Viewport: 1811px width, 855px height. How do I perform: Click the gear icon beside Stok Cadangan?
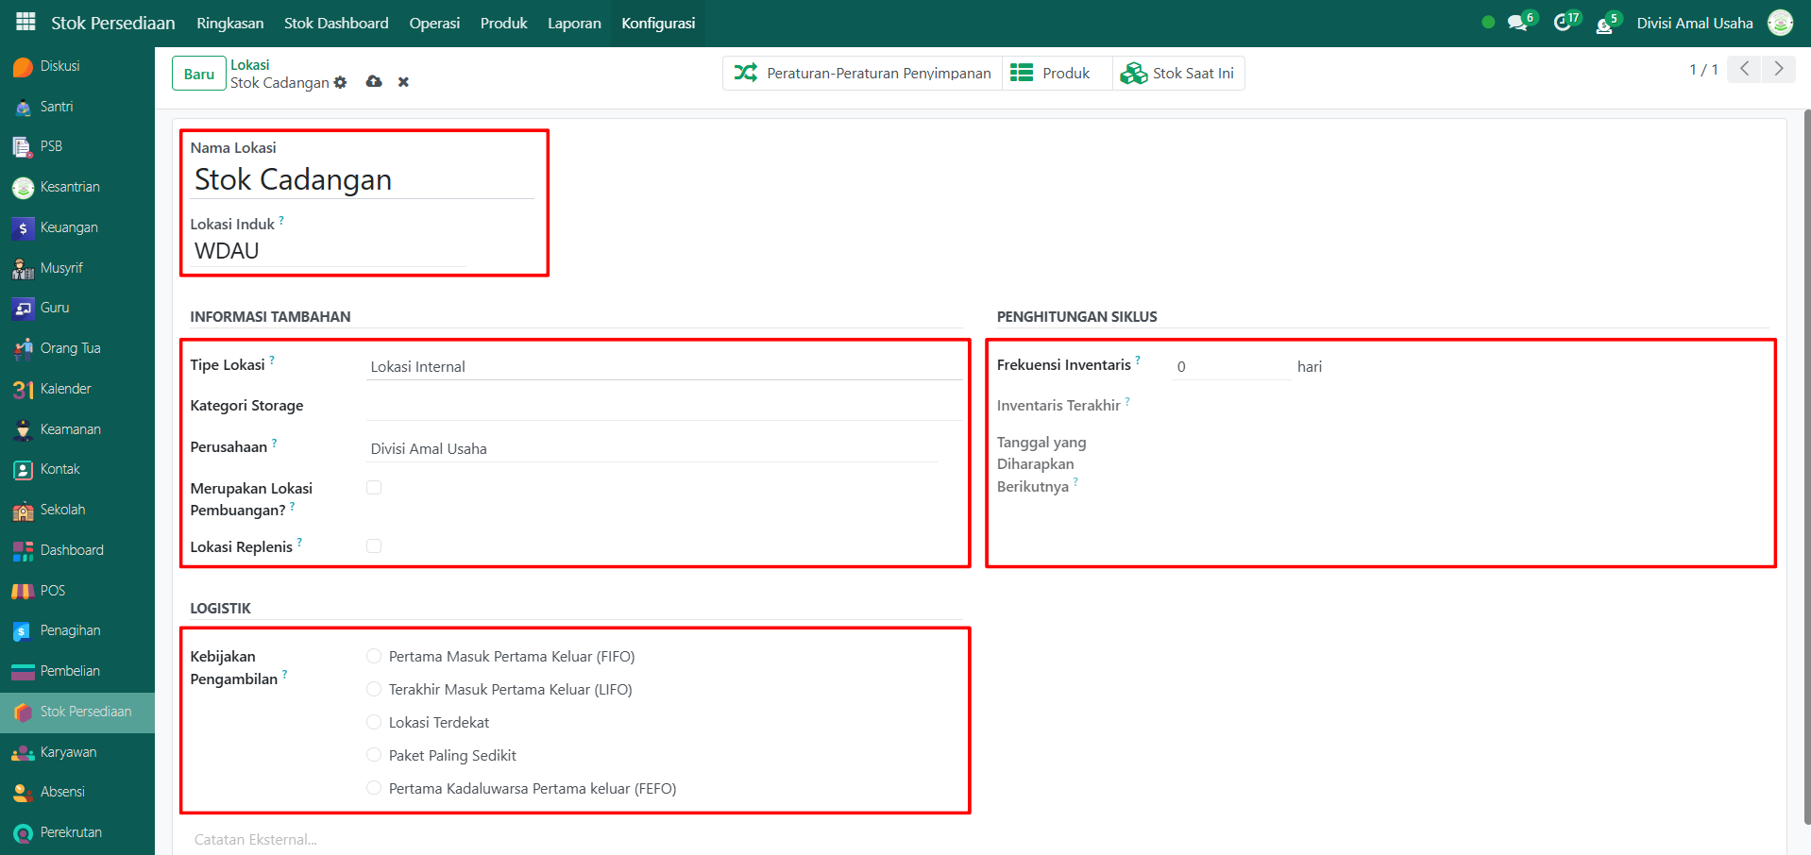[341, 83]
